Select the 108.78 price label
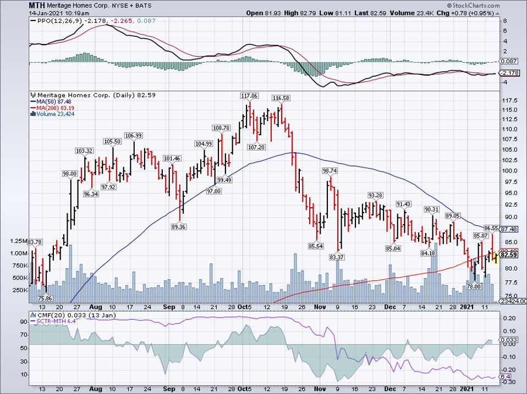The image size is (527, 394). [221, 128]
